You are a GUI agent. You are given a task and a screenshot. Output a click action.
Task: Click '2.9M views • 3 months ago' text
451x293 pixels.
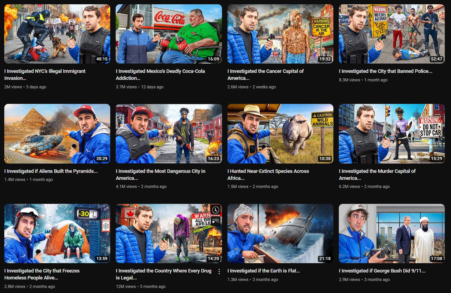pos(364,279)
